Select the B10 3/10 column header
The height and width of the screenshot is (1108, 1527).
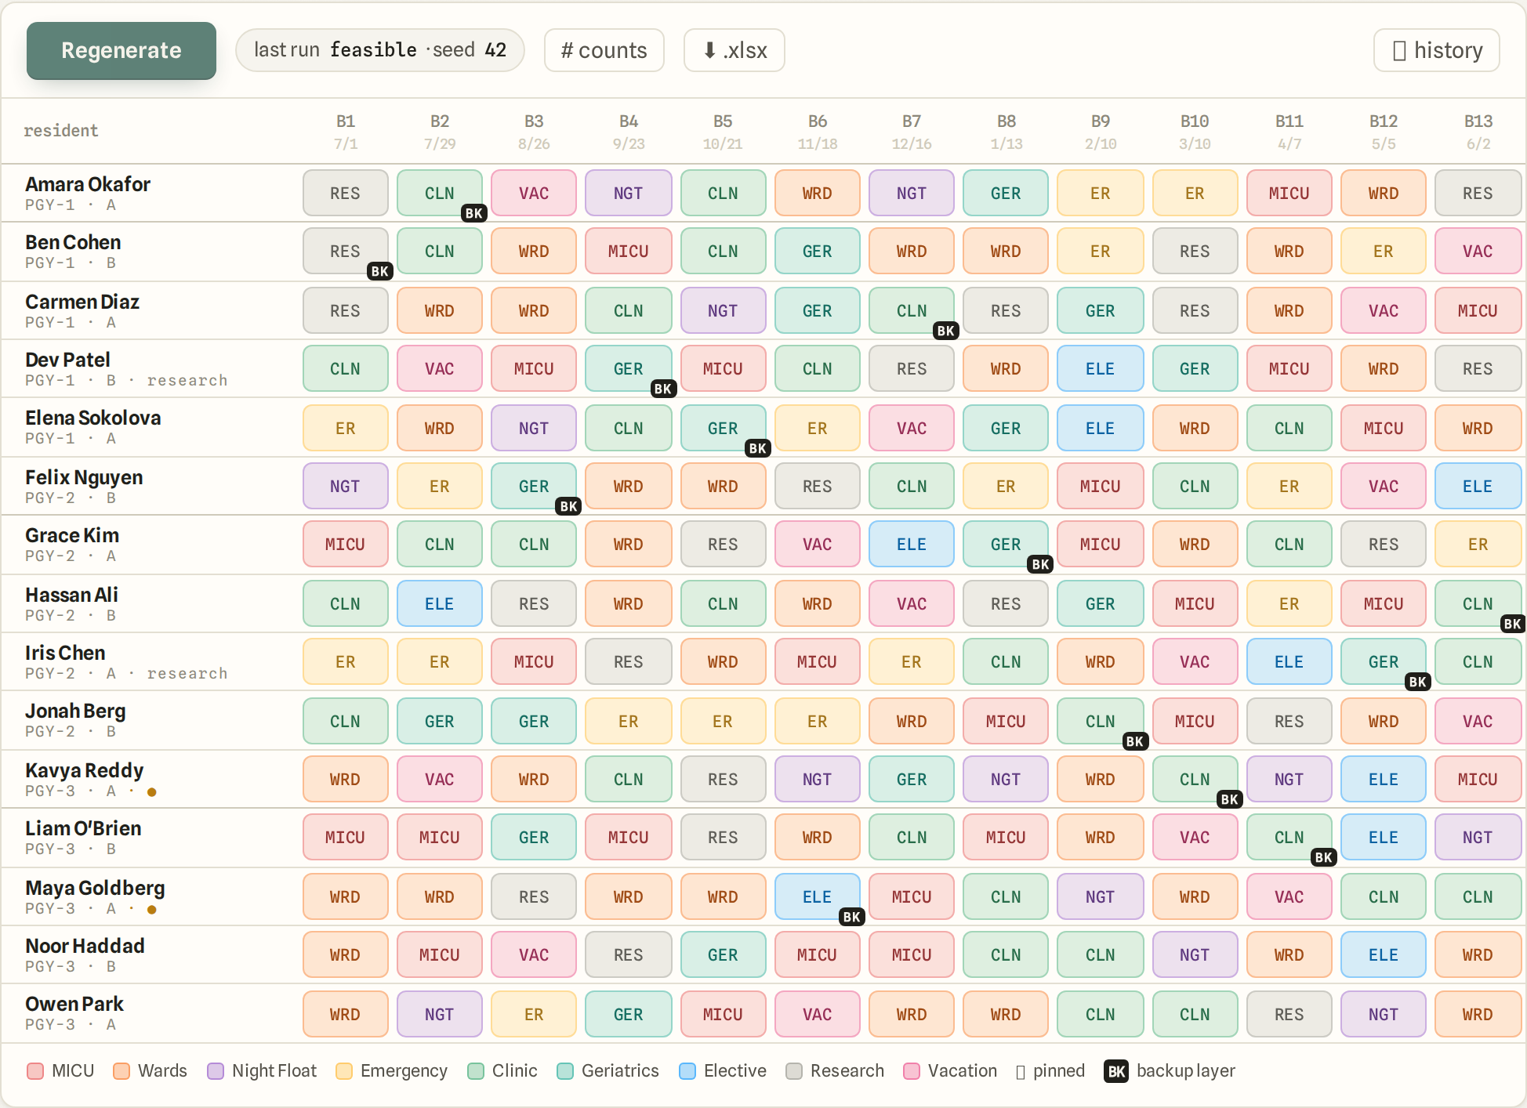point(1195,132)
